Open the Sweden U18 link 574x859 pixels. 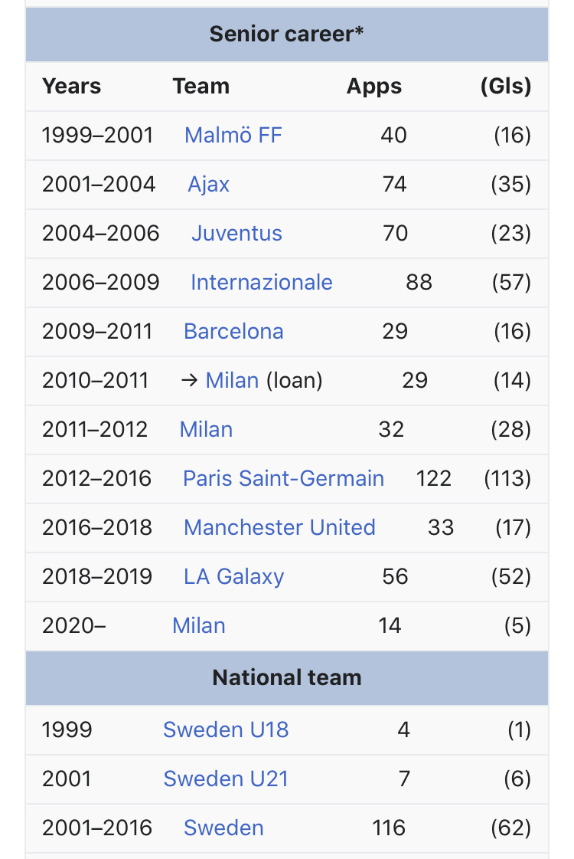click(x=226, y=729)
